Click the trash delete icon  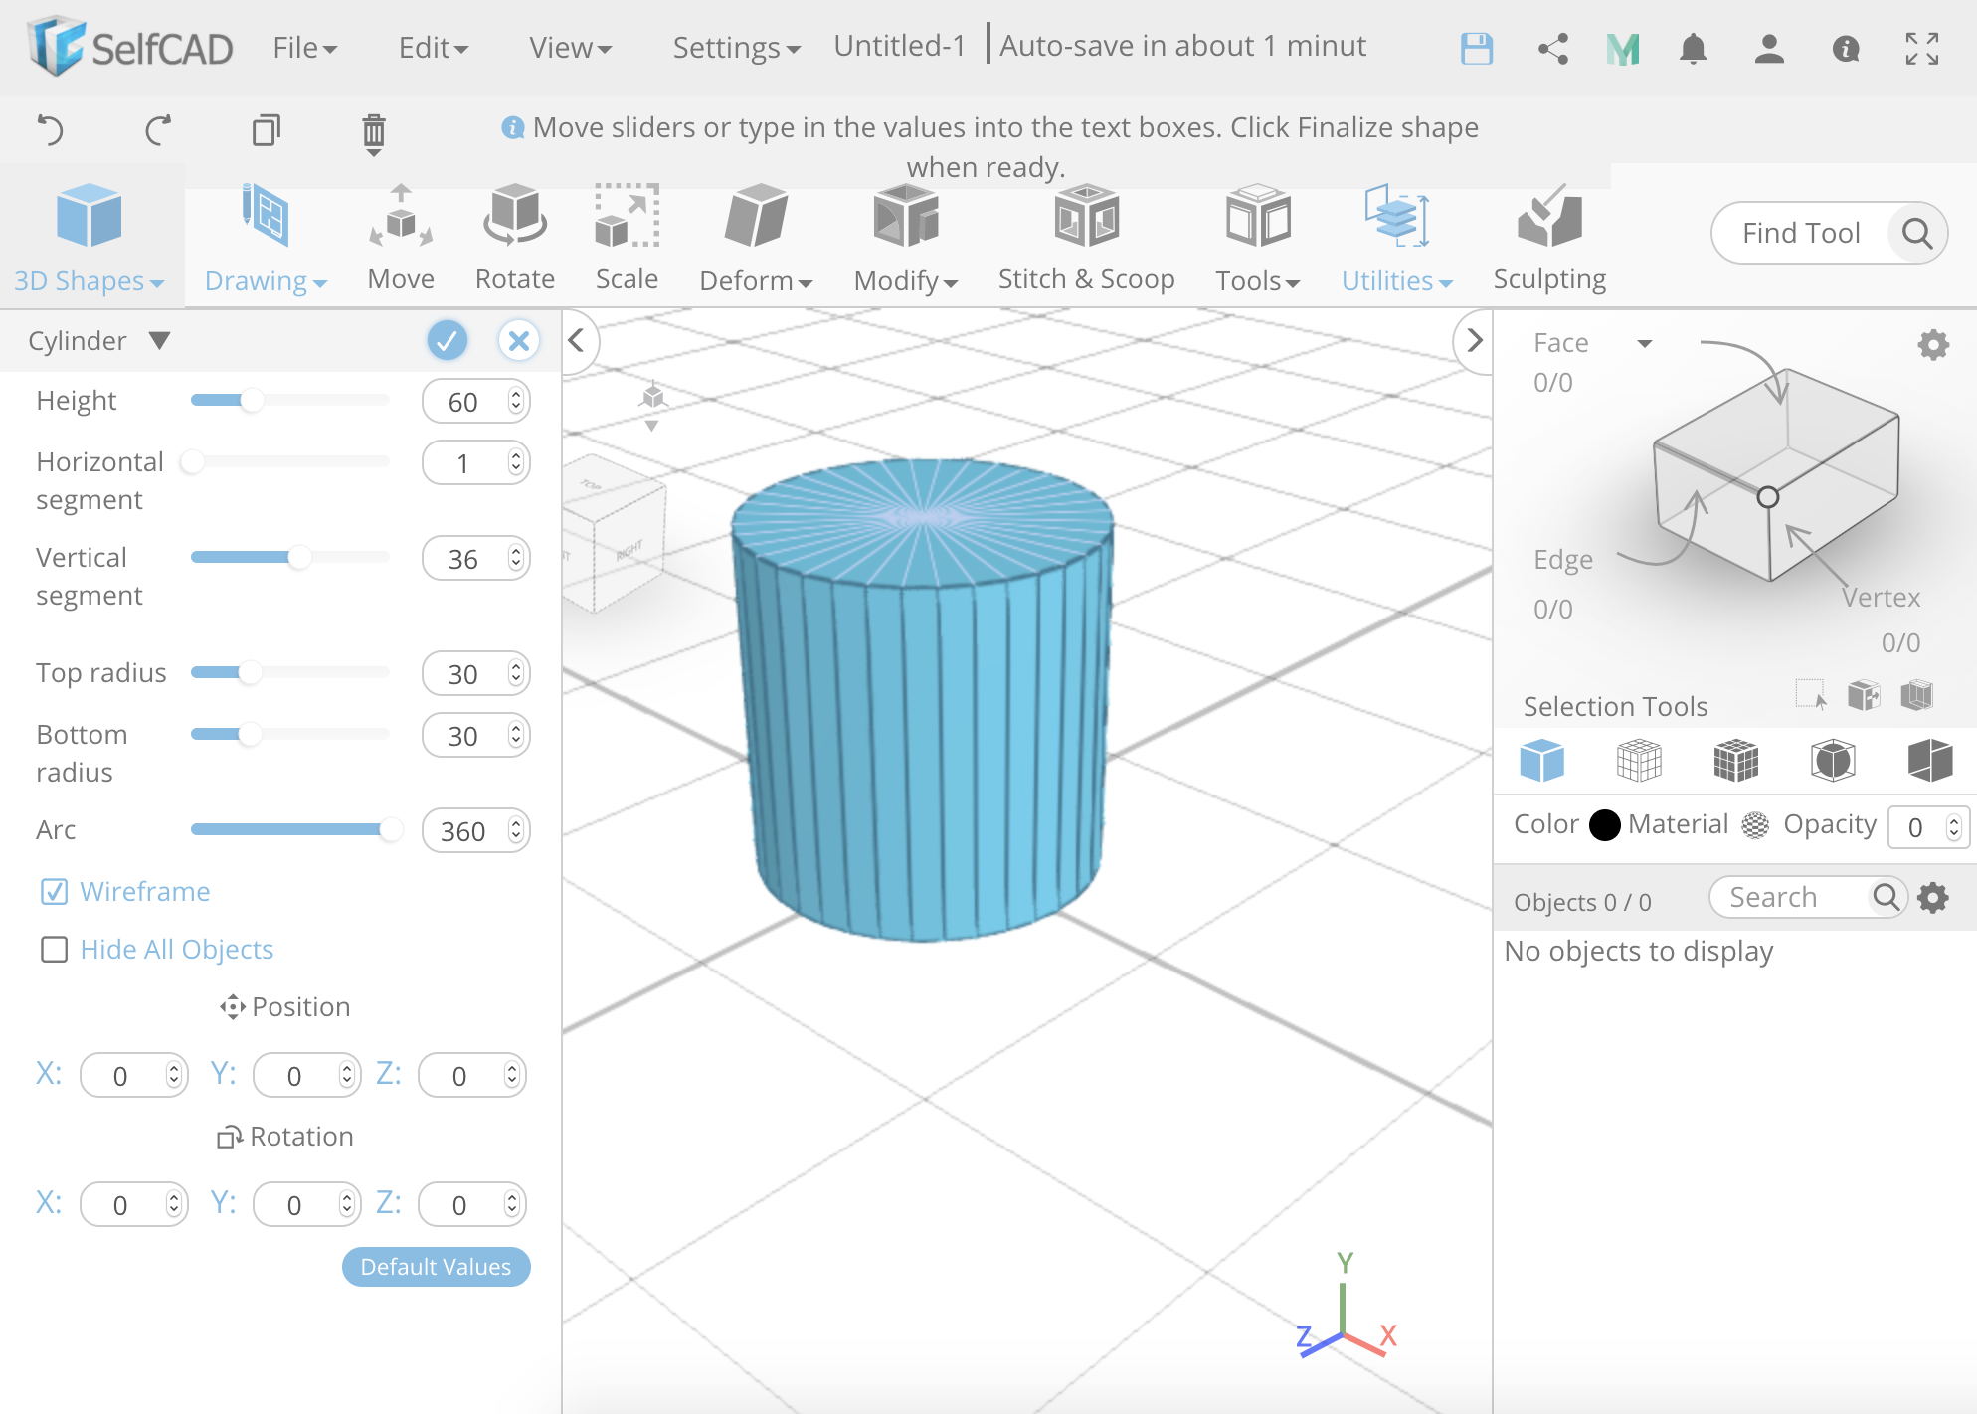click(x=373, y=131)
